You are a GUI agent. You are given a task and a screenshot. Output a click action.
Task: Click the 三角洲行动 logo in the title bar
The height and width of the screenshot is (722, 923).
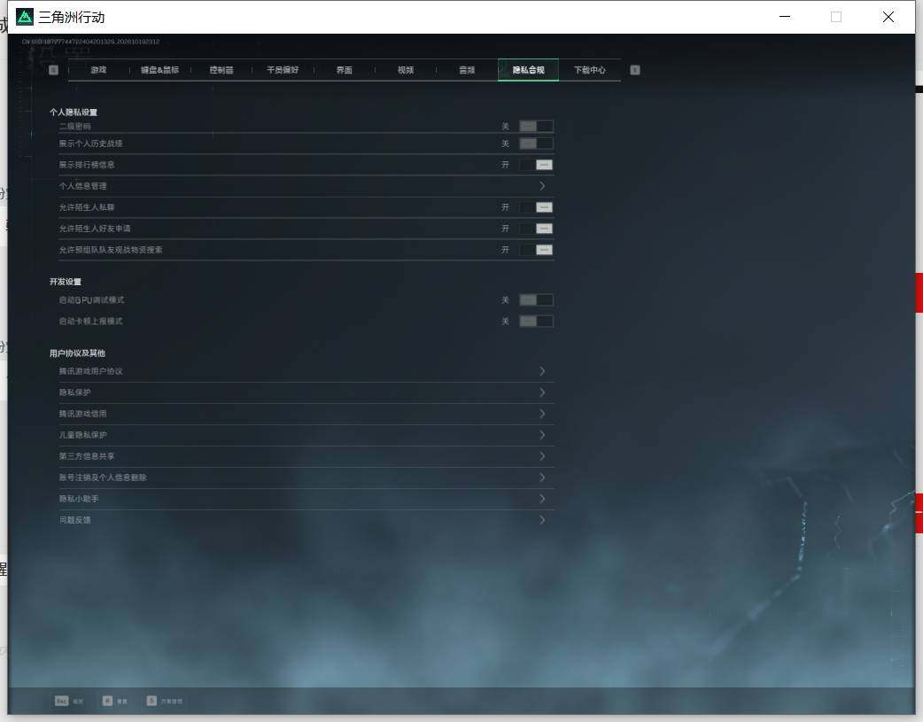coord(25,17)
